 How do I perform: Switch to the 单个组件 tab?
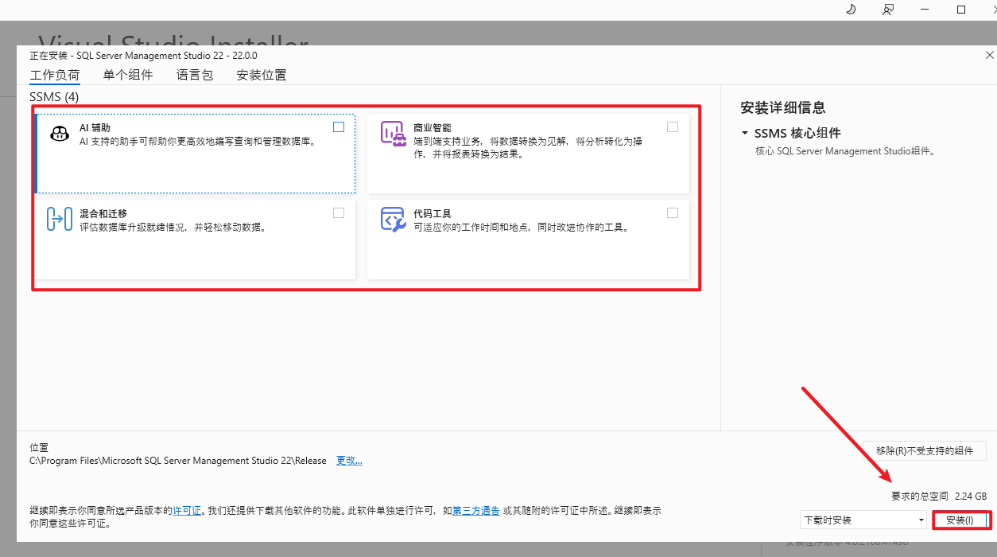pos(128,75)
